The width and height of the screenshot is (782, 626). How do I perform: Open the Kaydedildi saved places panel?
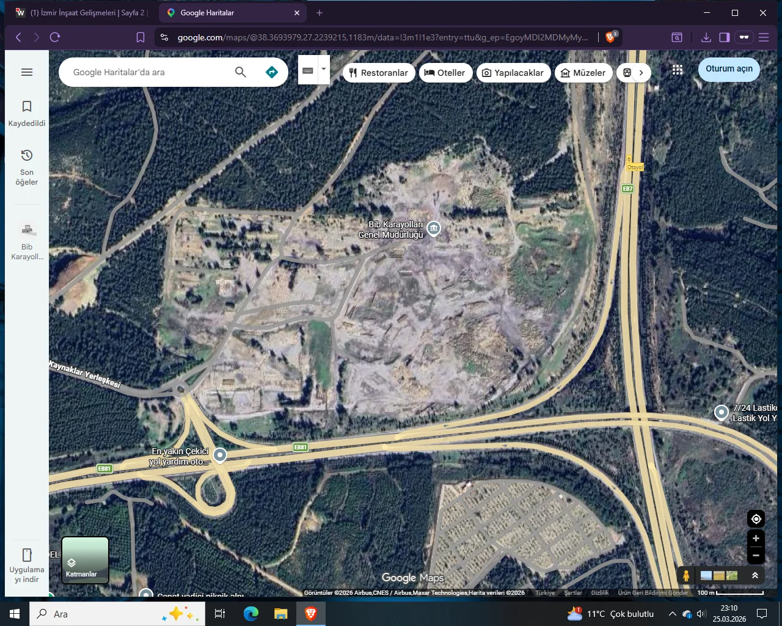tap(27, 114)
